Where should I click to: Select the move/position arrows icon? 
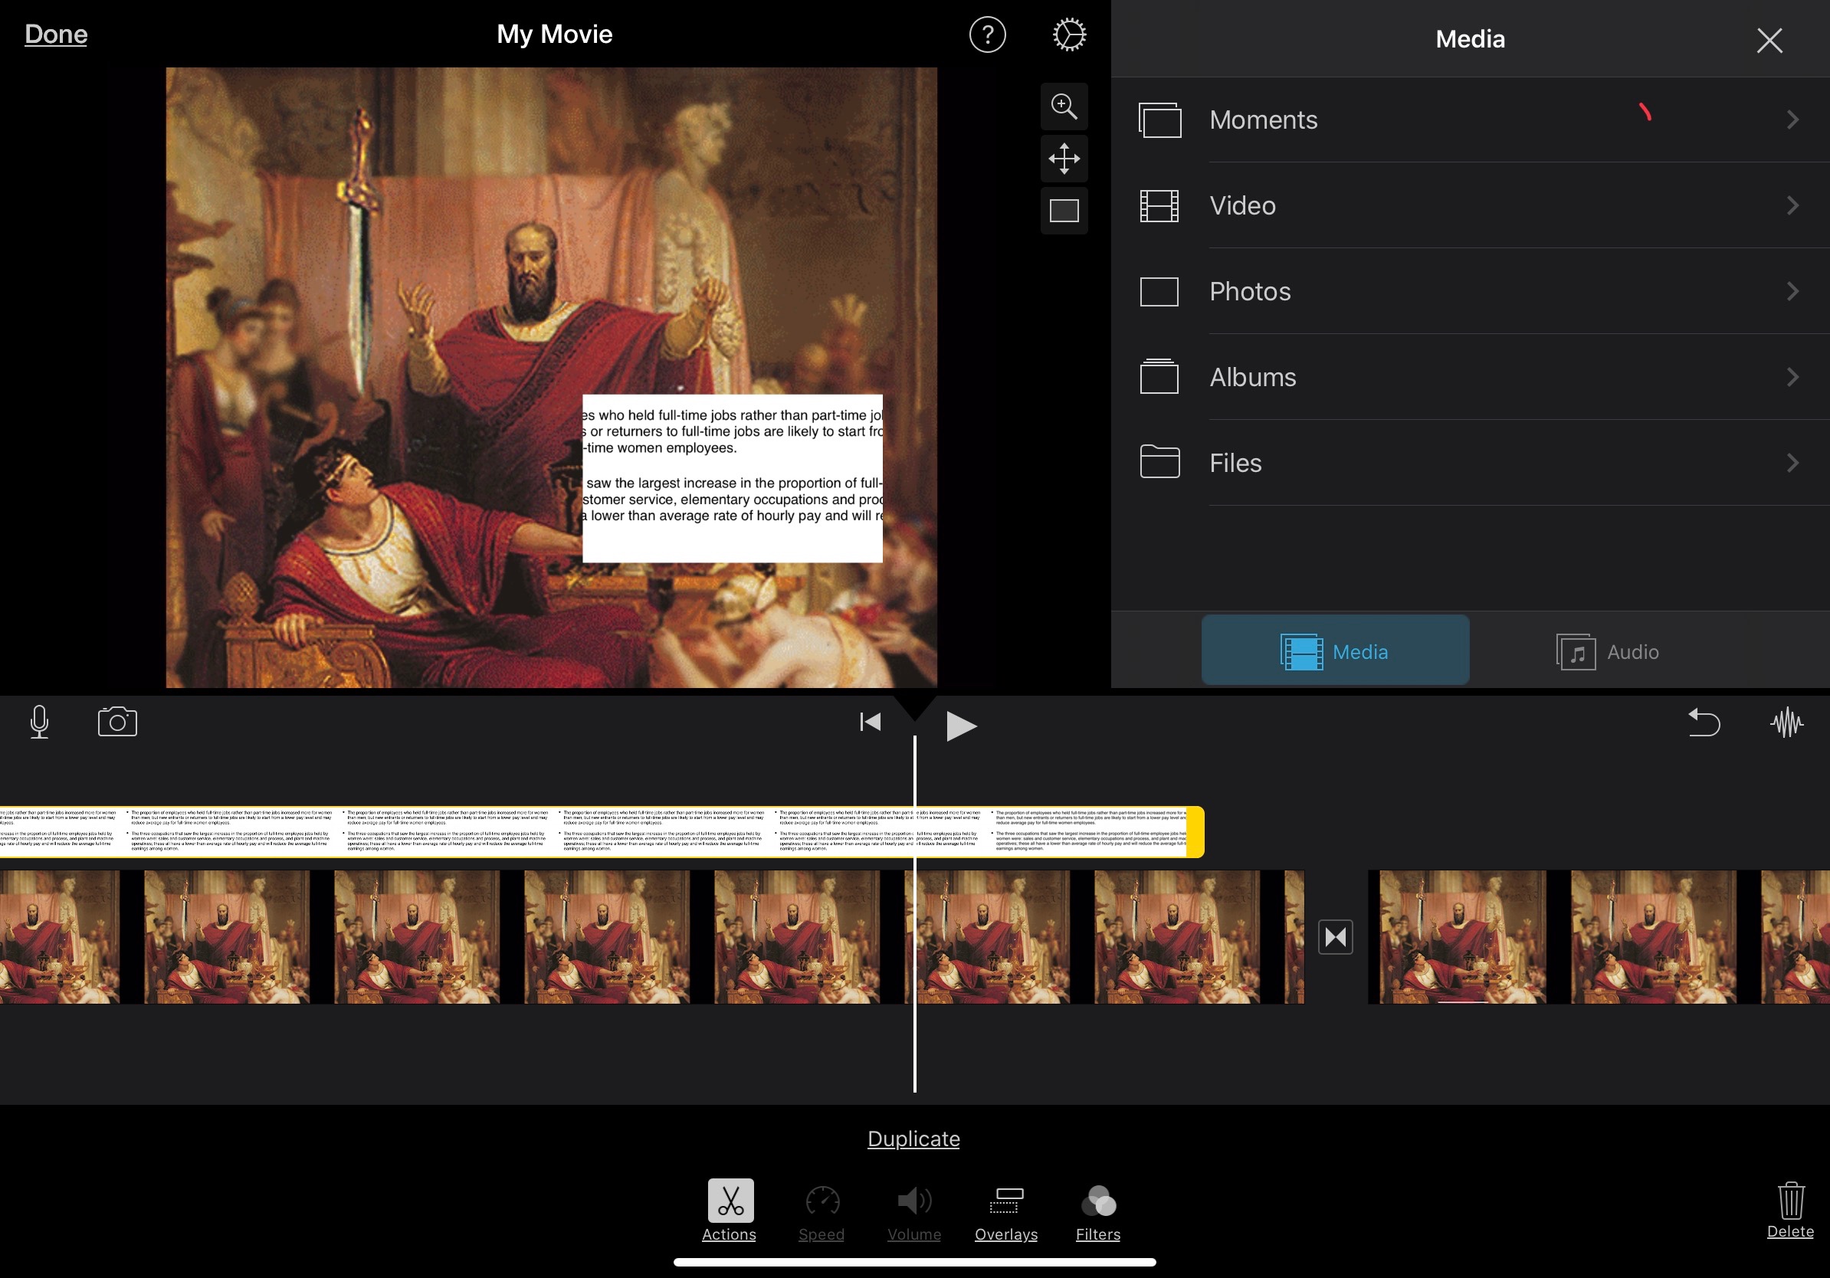(x=1063, y=159)
